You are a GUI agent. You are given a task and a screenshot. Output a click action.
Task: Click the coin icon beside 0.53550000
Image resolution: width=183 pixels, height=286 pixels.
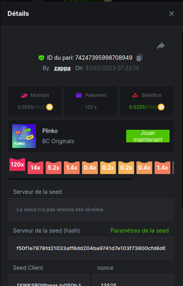click(161, 107)
